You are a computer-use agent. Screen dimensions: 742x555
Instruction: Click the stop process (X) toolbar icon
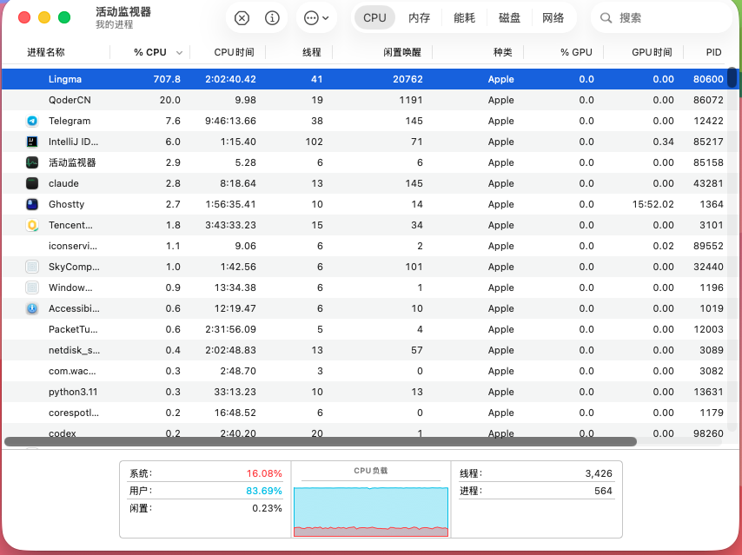[242, 18]
